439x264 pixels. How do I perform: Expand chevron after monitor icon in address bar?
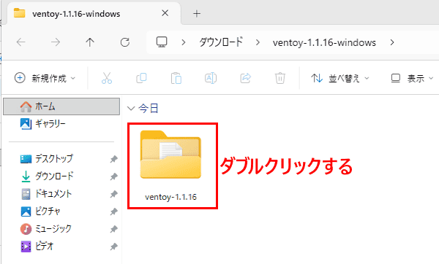click(x=184, y=42)
